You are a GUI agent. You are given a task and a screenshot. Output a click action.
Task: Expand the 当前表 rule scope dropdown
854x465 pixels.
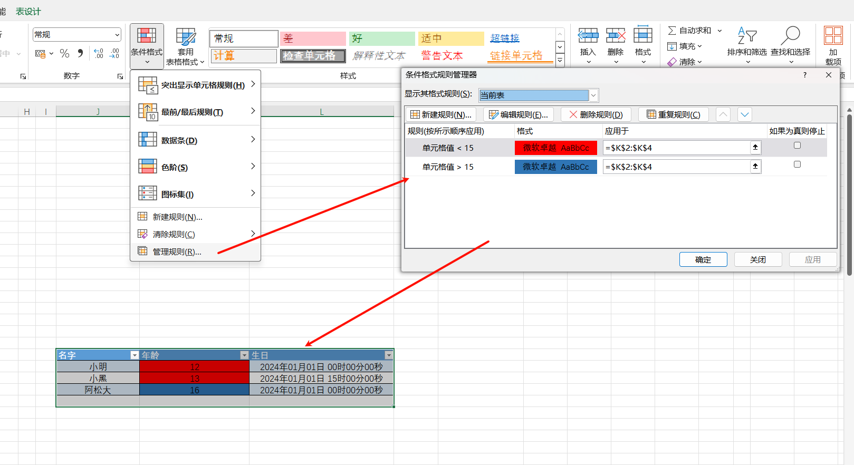pos(593,95)
